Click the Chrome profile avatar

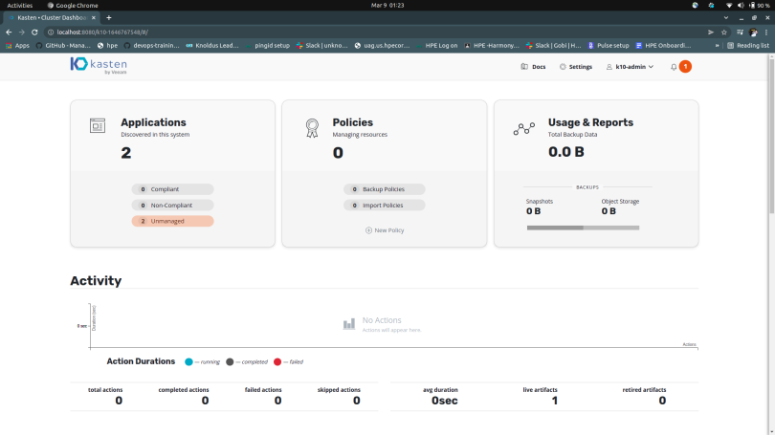pos(753,33)
